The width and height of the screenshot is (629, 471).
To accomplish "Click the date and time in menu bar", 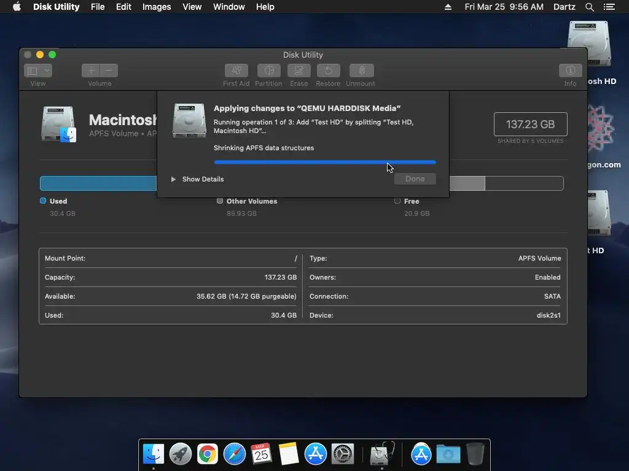I will (x=504, y=7).
